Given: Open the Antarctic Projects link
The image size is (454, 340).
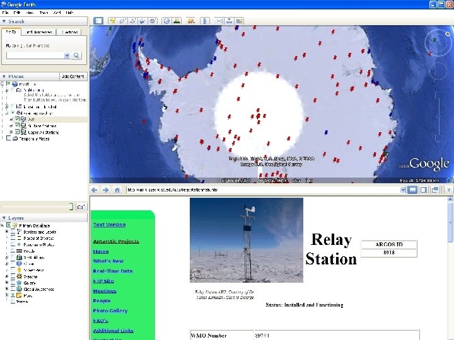Looking at the screenshot, I should pyautogui.click(x=116, y=241).
